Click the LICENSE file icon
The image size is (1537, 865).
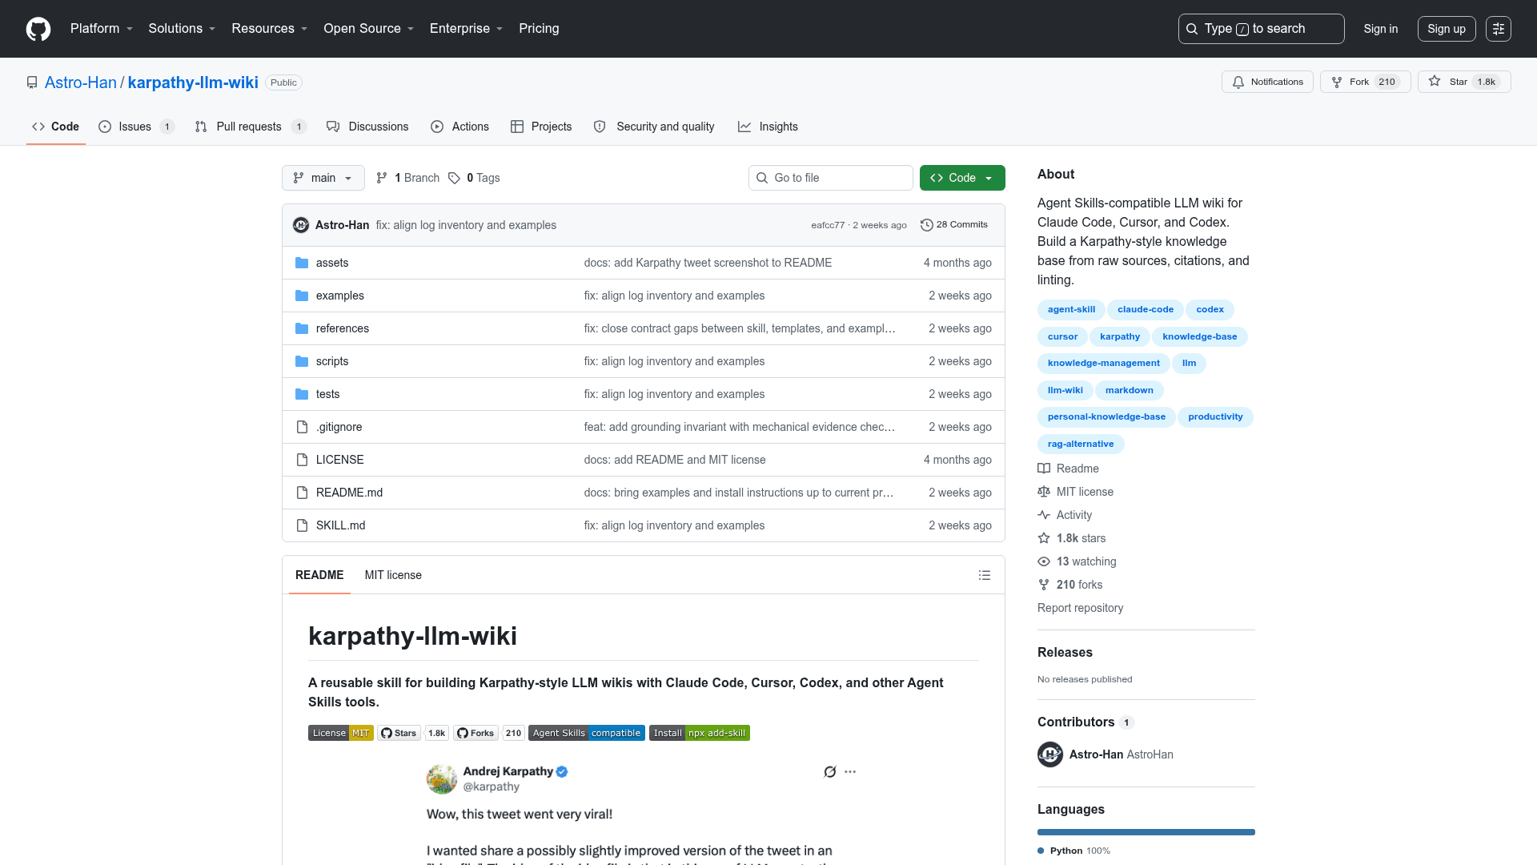tap(302, 460)
